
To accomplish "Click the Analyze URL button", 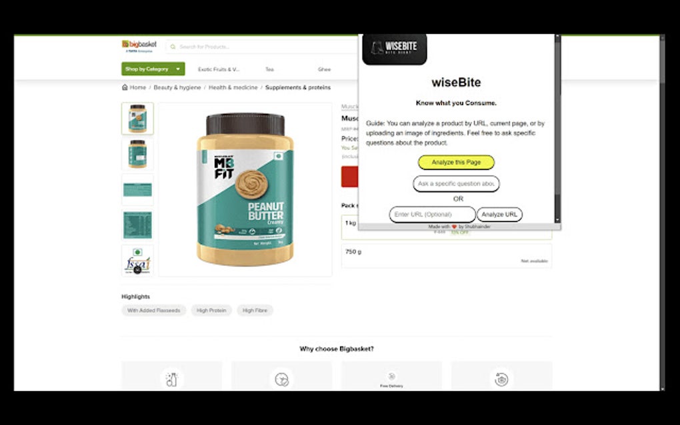I will (x=499, y=214).
